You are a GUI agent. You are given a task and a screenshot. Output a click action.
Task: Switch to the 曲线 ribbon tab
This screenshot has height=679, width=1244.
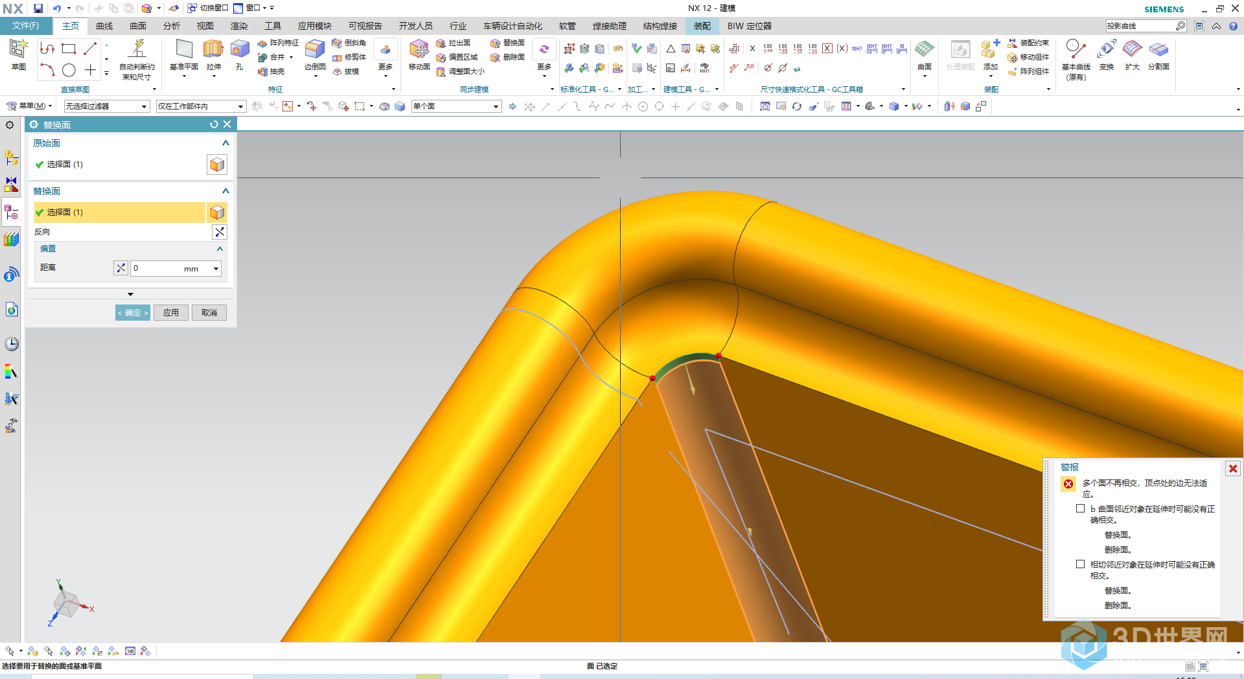pos(104,26)
